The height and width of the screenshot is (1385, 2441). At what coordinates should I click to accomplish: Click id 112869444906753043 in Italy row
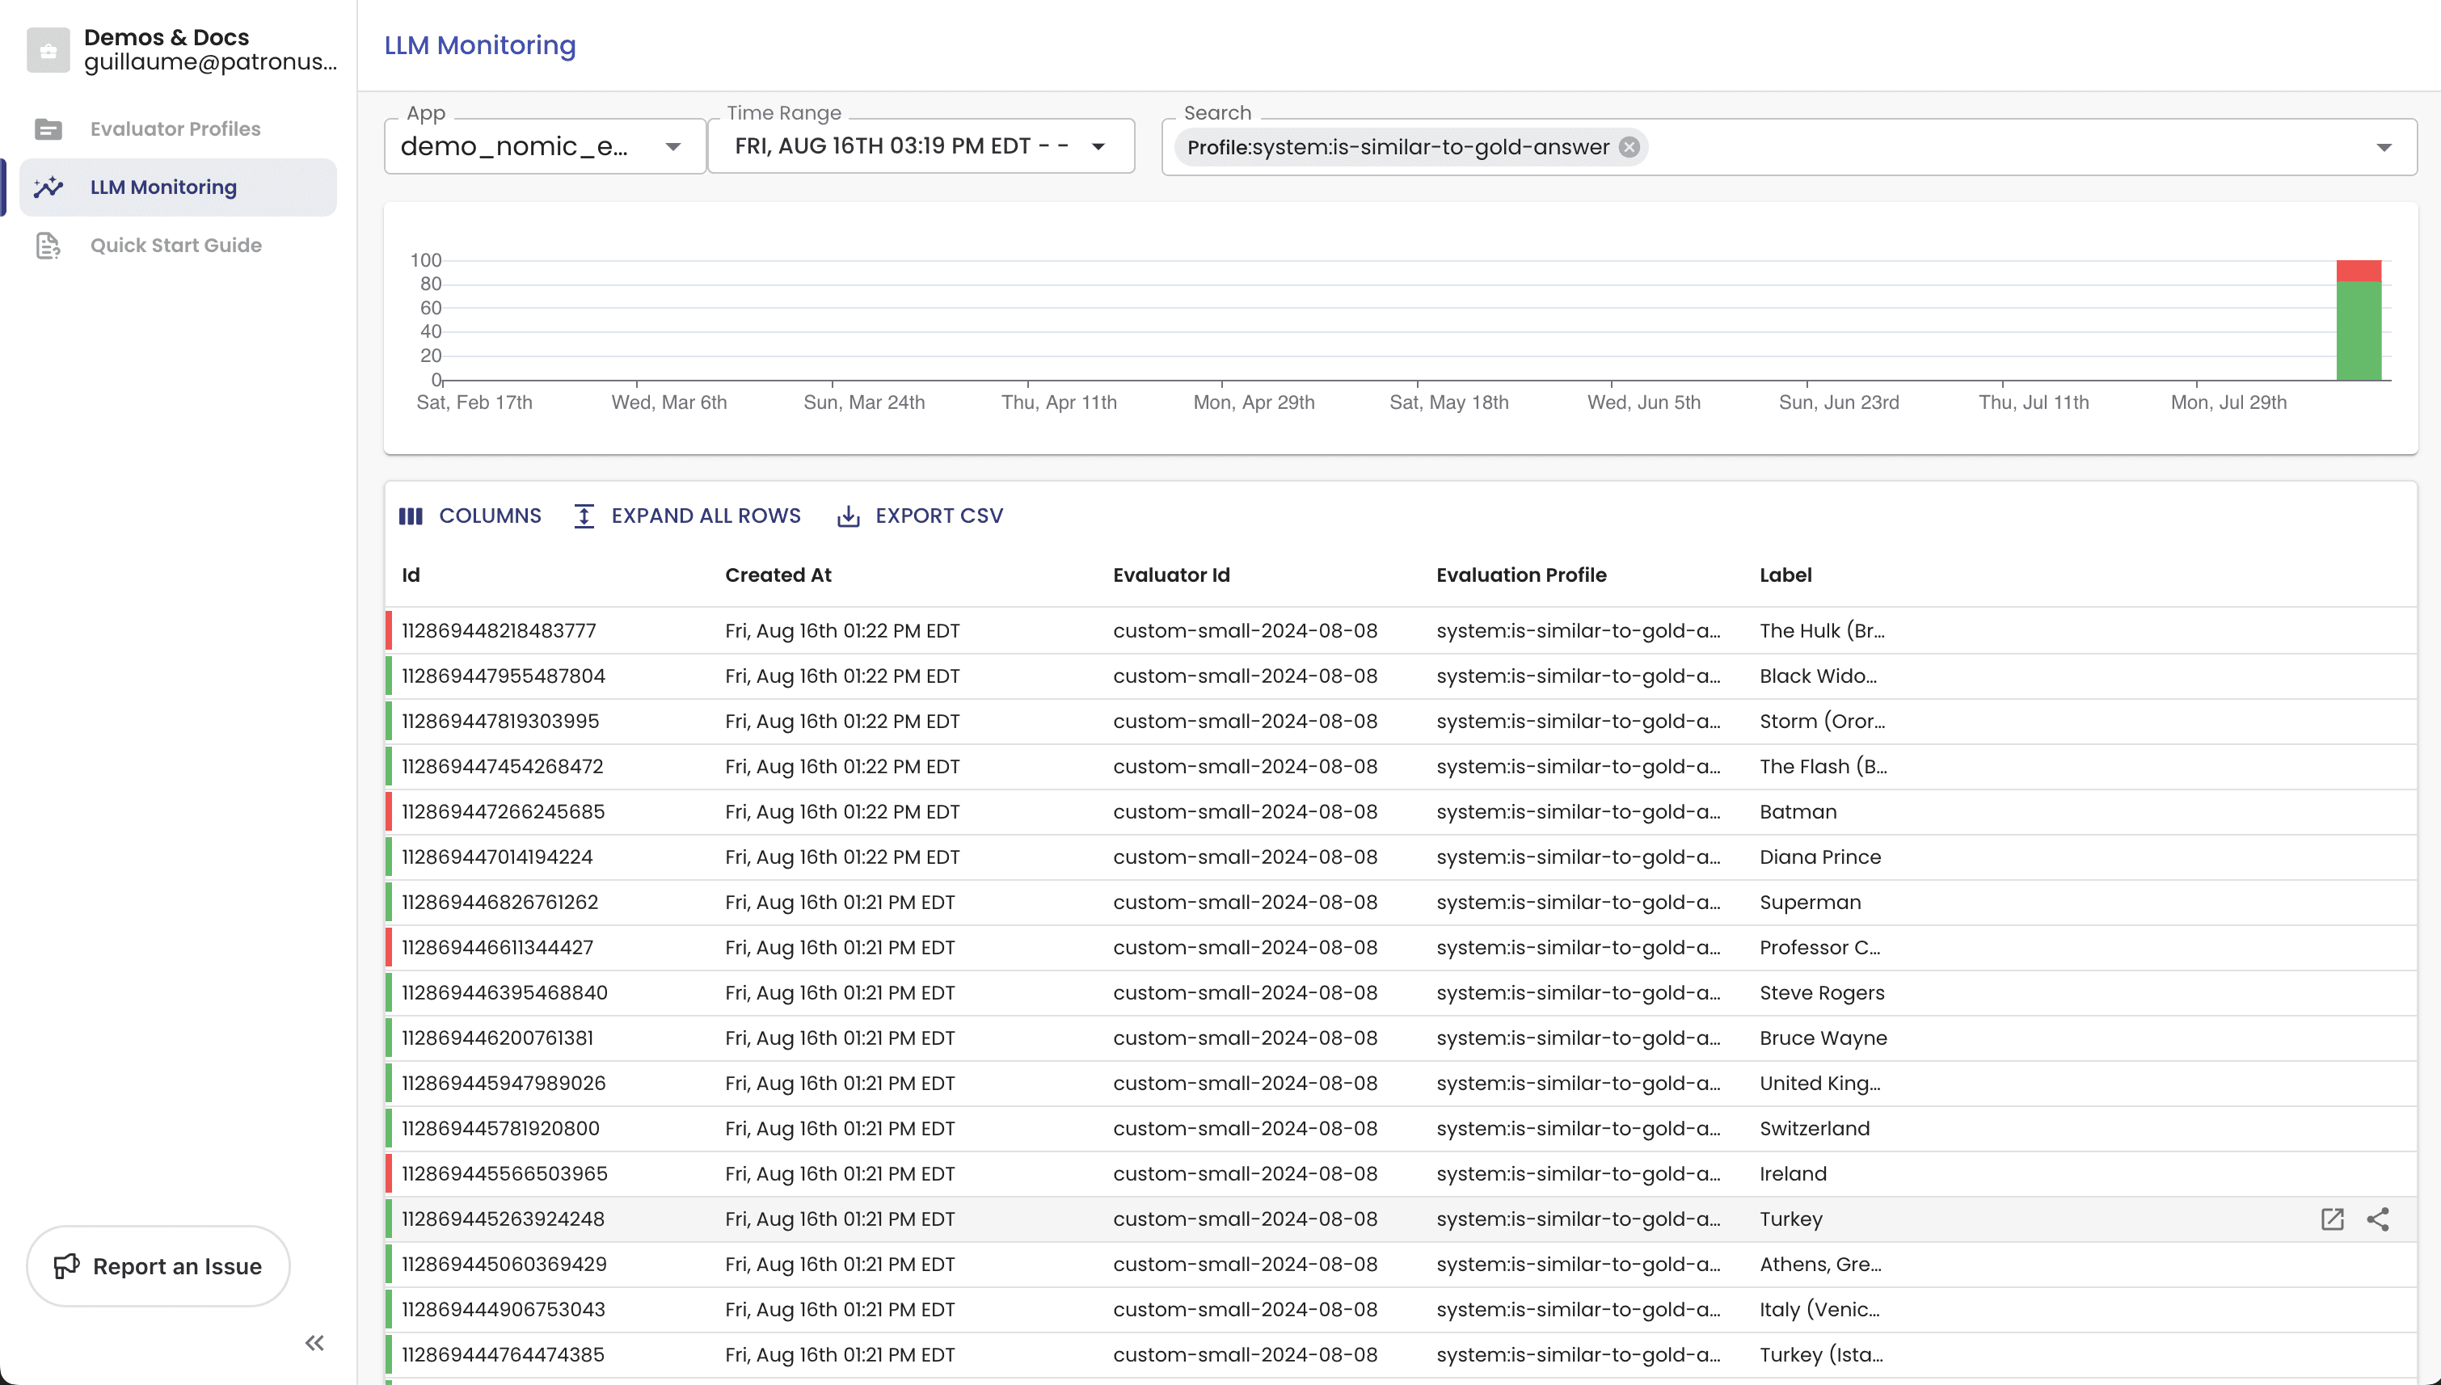tap(504, 1309)
